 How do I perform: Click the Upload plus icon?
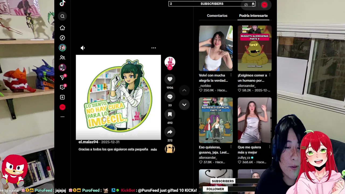point(62,97)
